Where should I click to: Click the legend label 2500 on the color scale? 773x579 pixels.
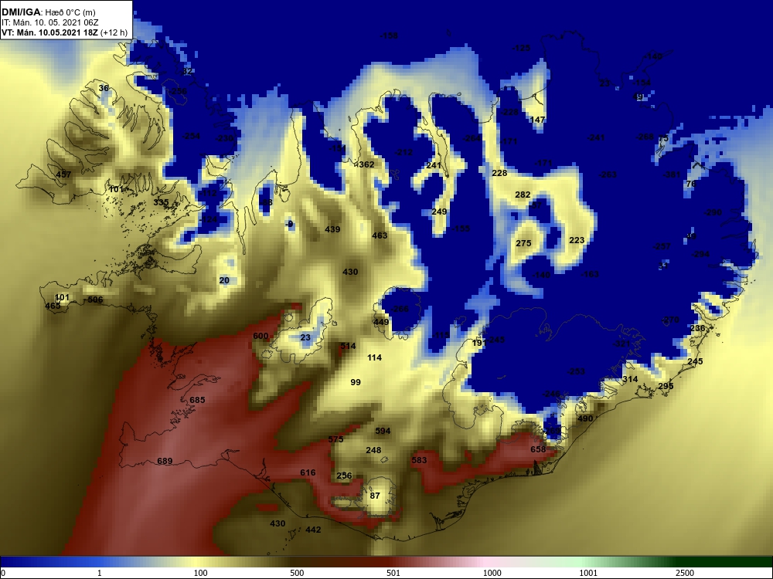click(684, 573)
